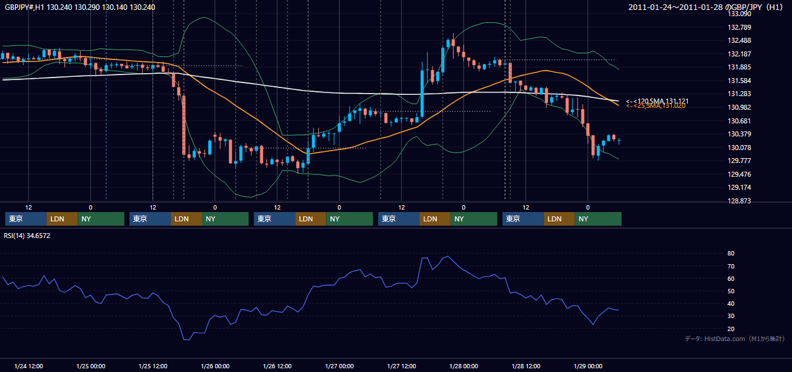Select the RSI axis value 80
The height and width of the screenshot is (372, 792).
[x=731, y=254]
